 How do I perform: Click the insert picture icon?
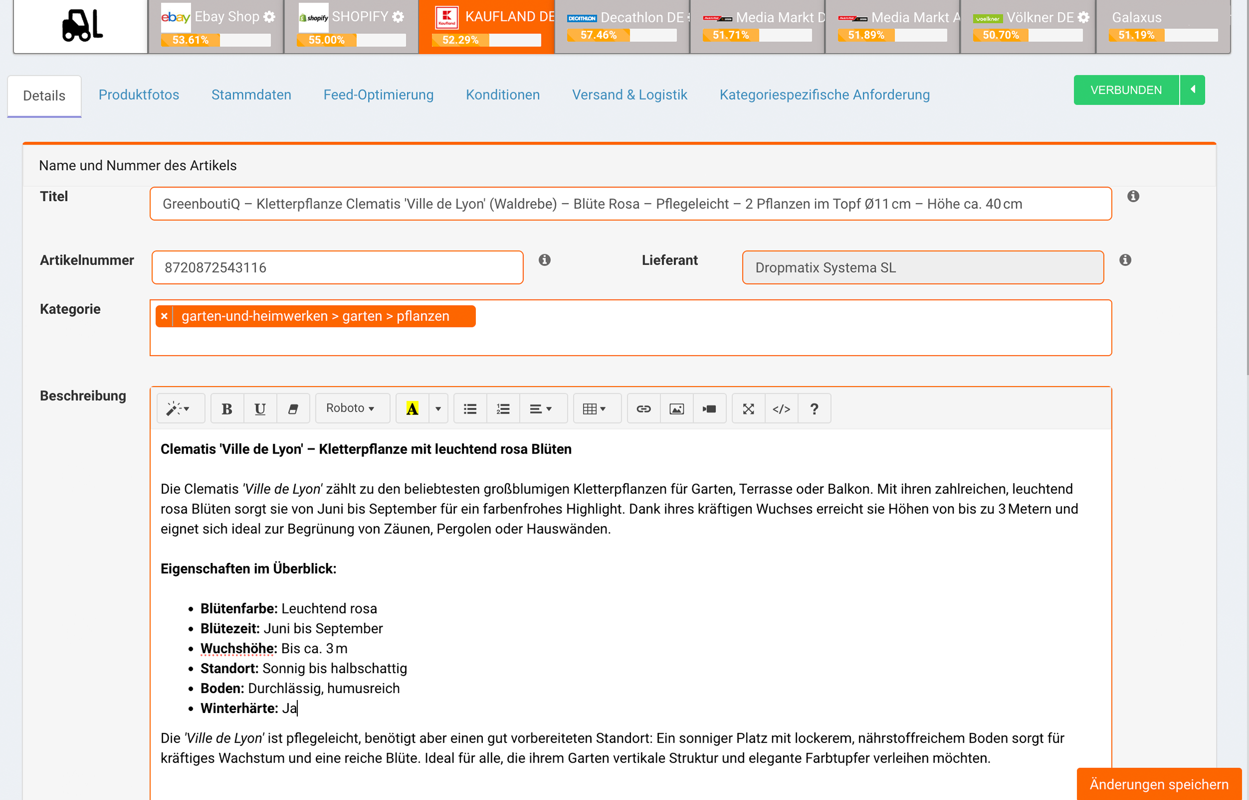point(676,409)
